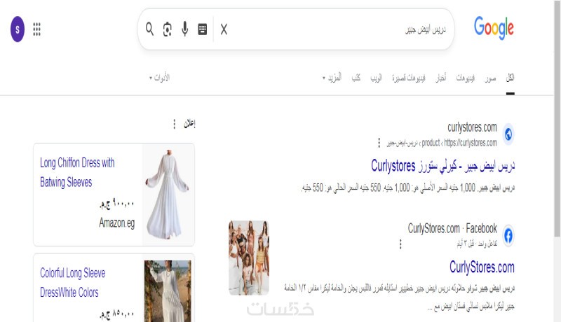Screen dimensions: 561x322
Task: Open the Curlystores دريس ابيض جبير result title
Action: point(443,166)
